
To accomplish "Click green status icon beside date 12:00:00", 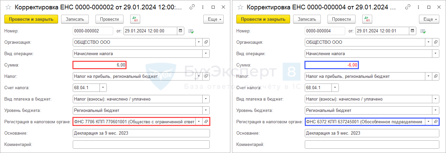I will click(191, 31).
